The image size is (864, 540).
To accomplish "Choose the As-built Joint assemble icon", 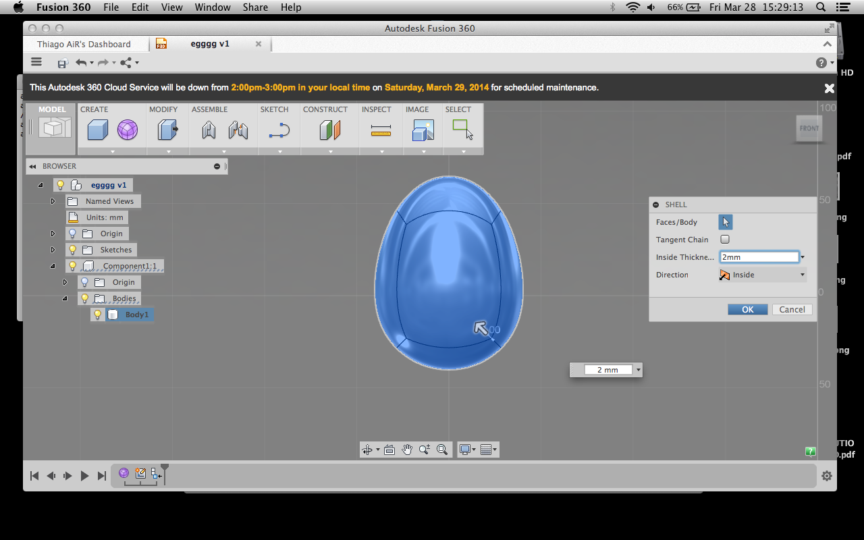I will (x=238, y=130).
